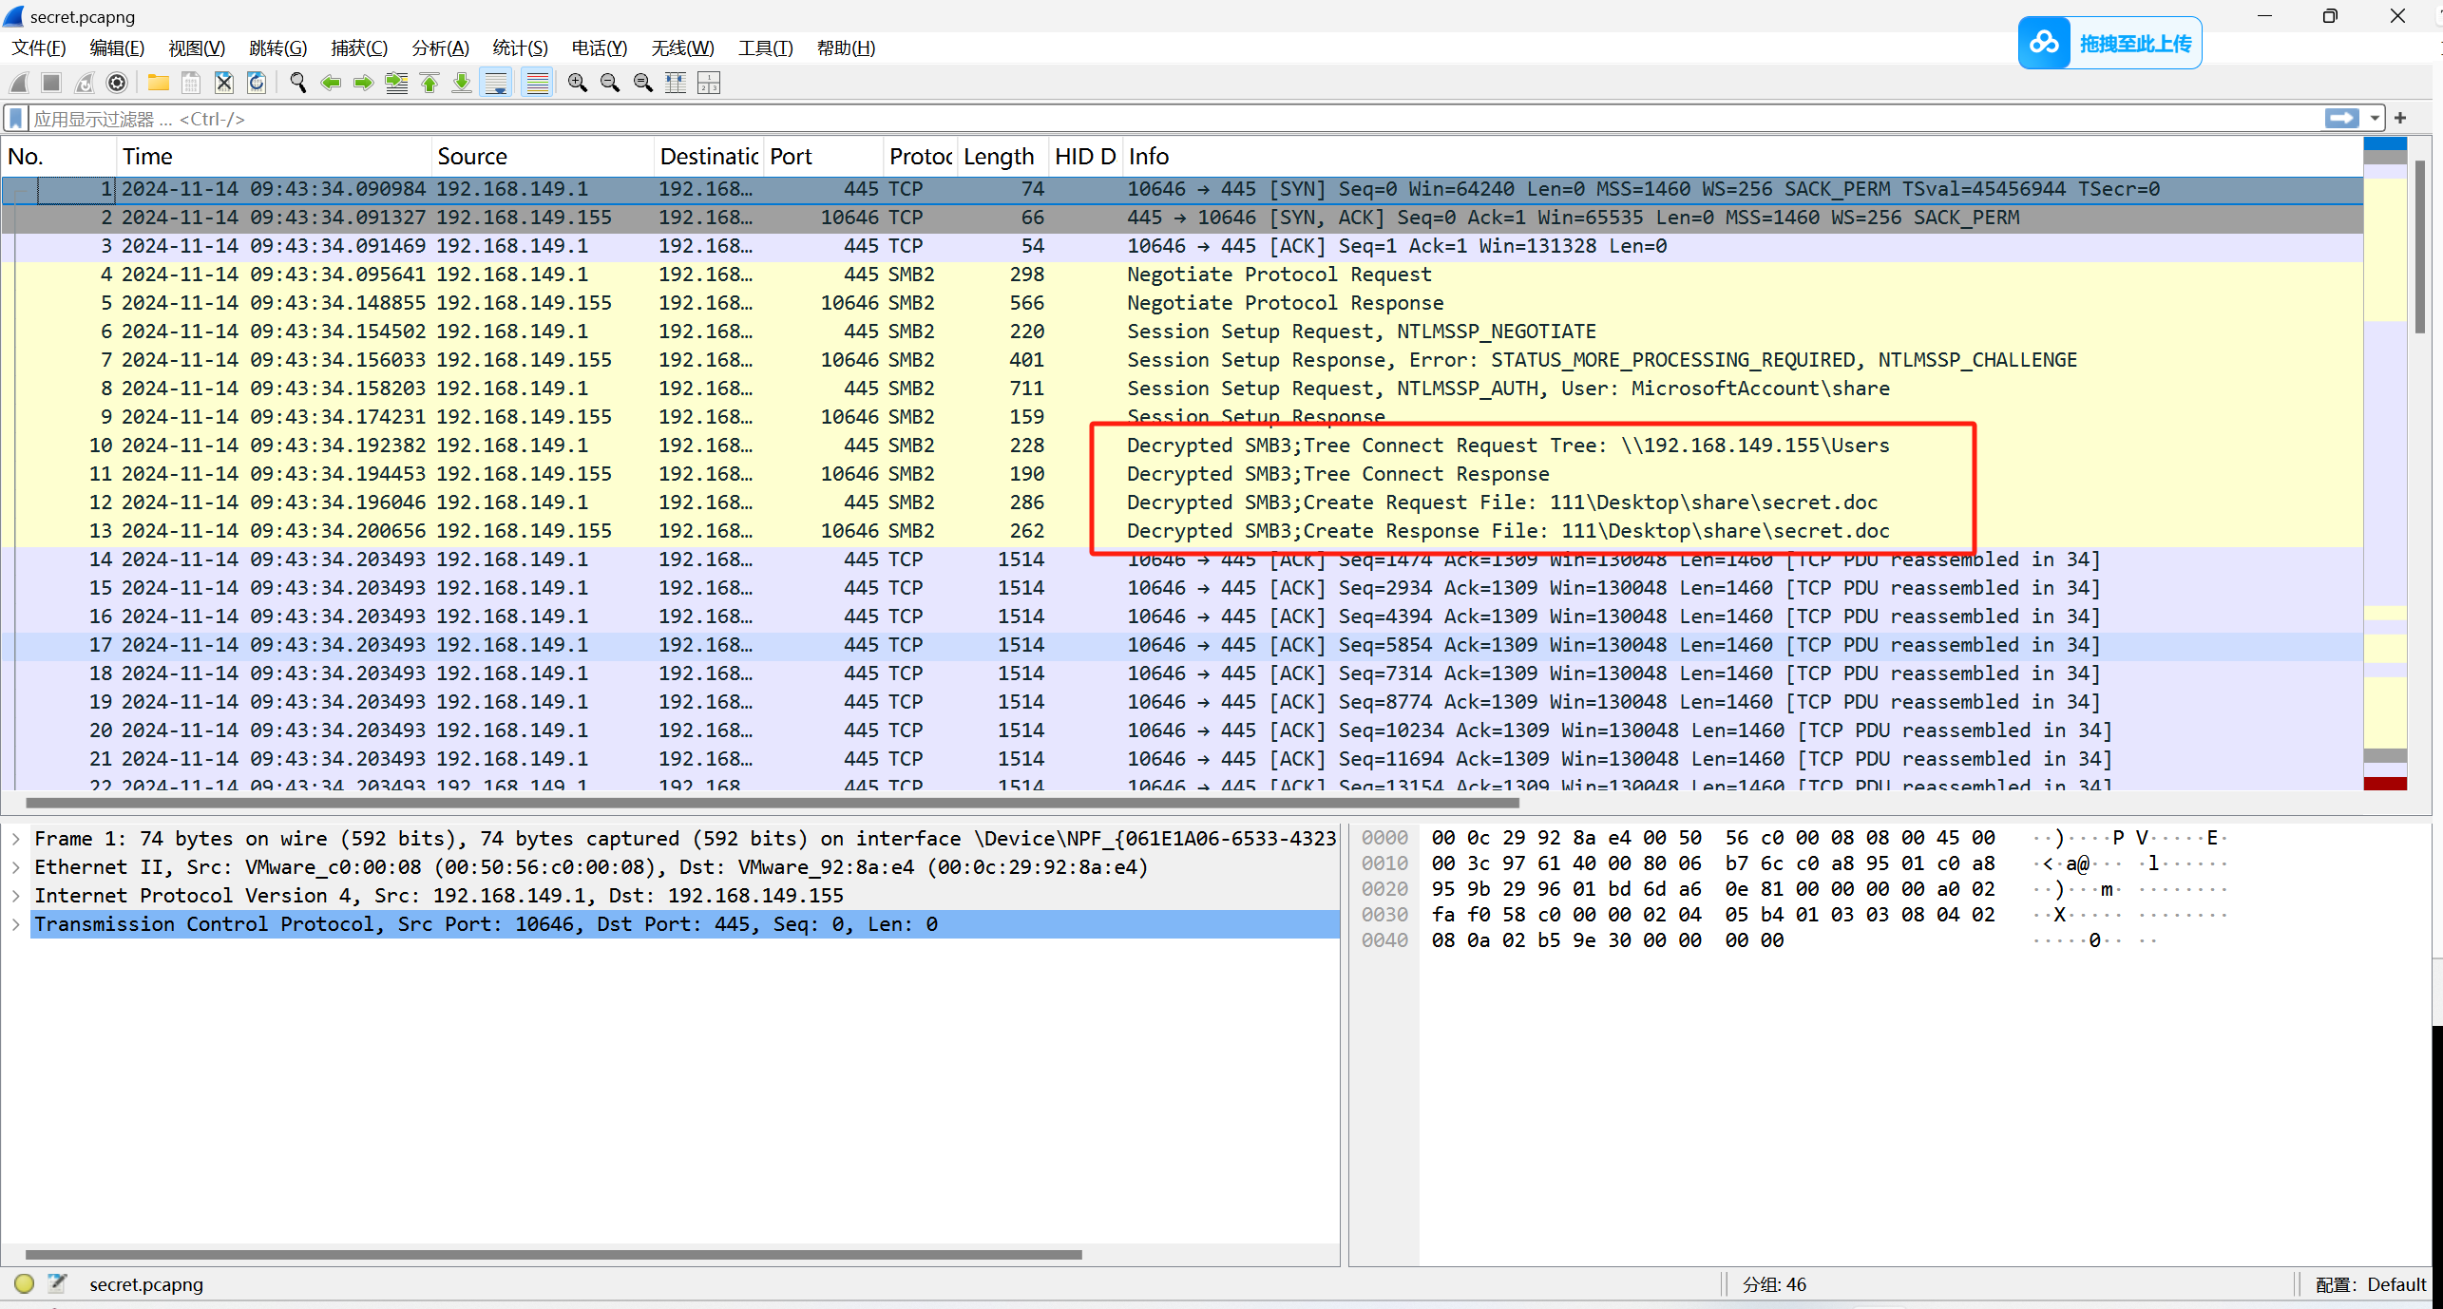This screenshot has width=2443, height=1309.
Task: Click the open capture file folder icon
Action: [x=158, y=84]
